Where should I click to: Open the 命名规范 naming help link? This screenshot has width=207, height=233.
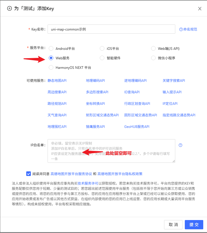point(188,29)
